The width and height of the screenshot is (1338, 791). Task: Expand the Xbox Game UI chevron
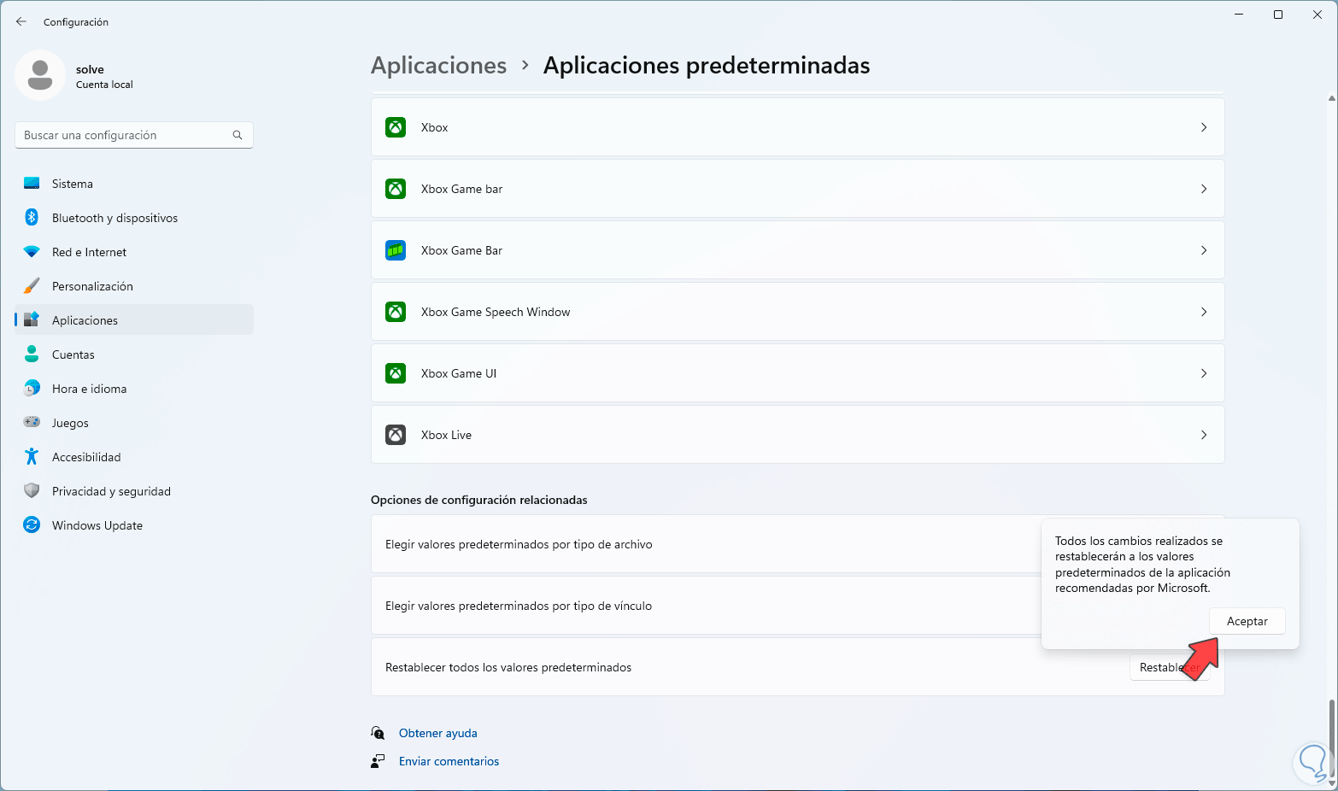[x=1203, y=373]
